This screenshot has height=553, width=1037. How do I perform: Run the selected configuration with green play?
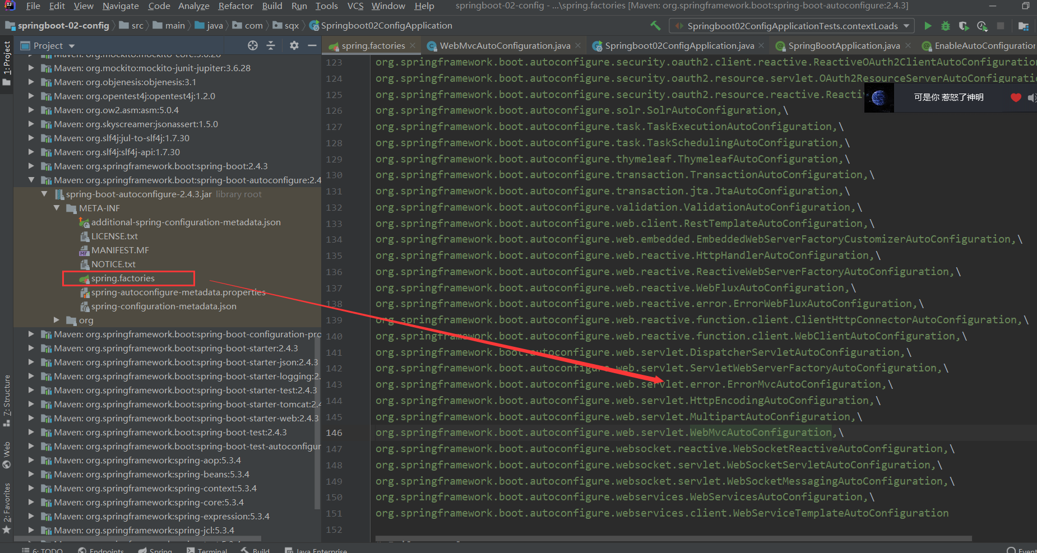coord(928,26)
